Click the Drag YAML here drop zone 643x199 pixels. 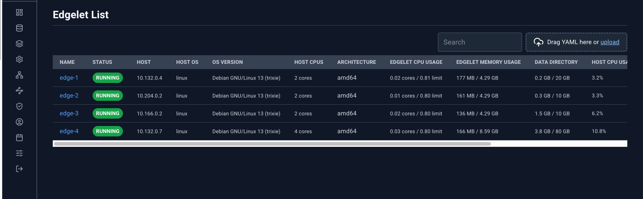coord(576,42)
